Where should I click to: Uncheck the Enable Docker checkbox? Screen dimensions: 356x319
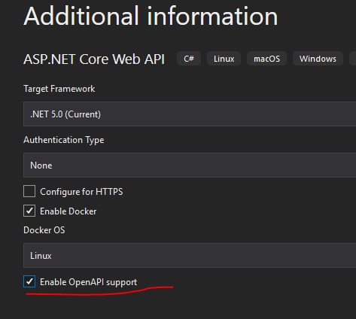click(29, 211)
